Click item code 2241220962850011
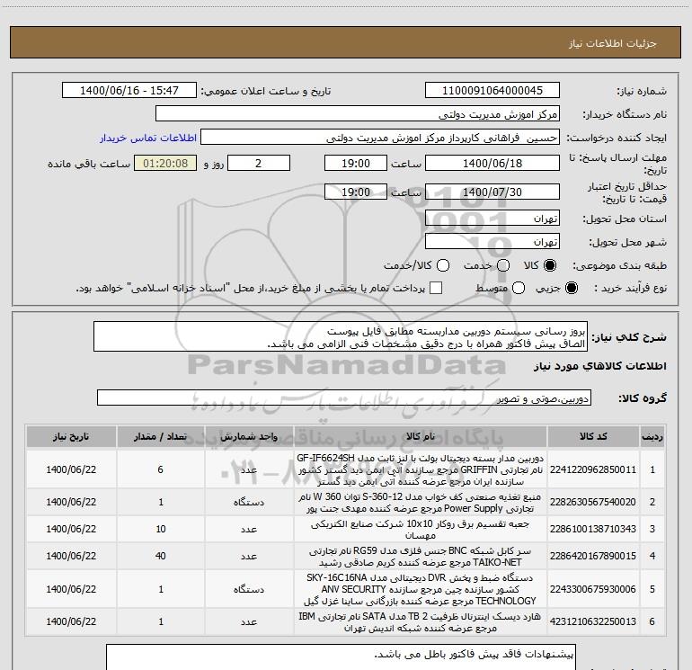This screenshot has width=692, height=670. click(x=593, y=469)
